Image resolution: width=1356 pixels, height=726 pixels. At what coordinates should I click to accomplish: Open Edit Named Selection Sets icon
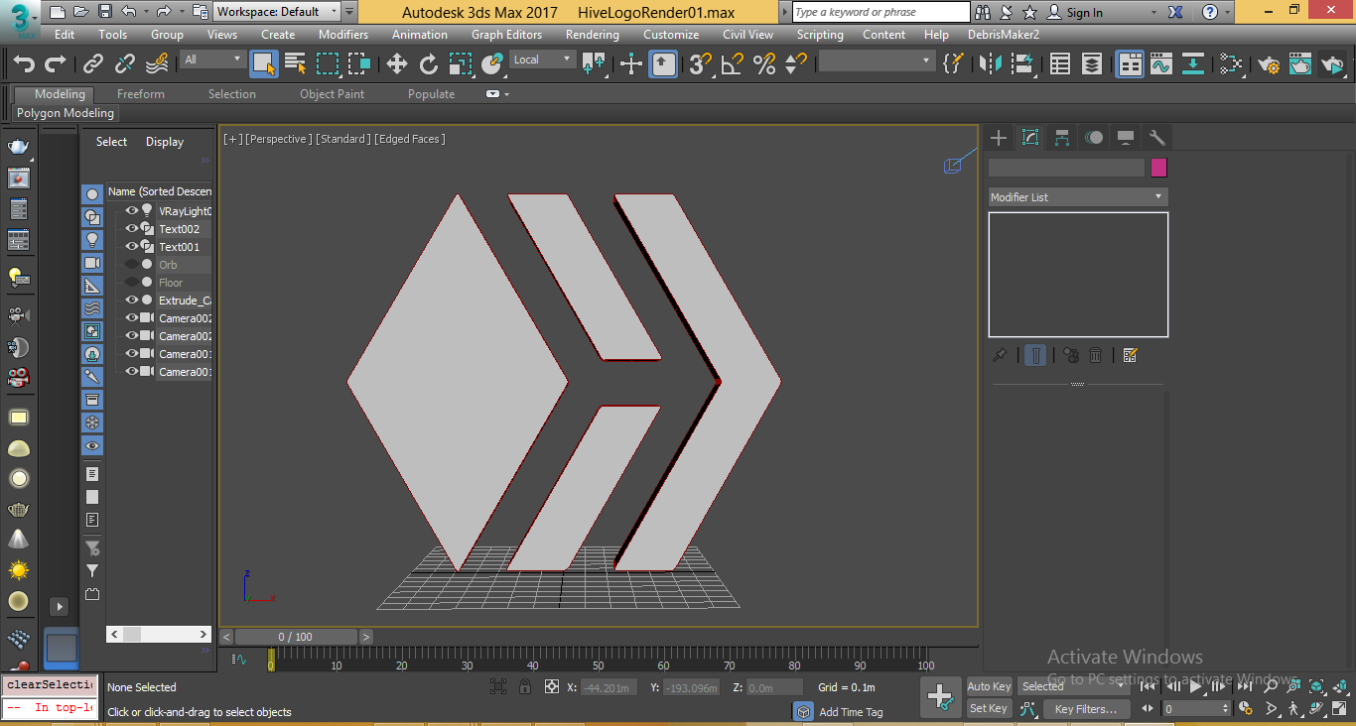(x=953, y=64)
